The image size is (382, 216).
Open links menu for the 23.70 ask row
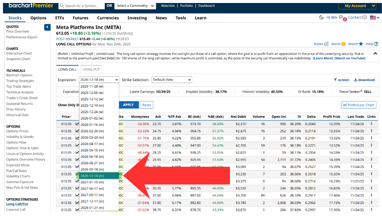click(371, 124)
